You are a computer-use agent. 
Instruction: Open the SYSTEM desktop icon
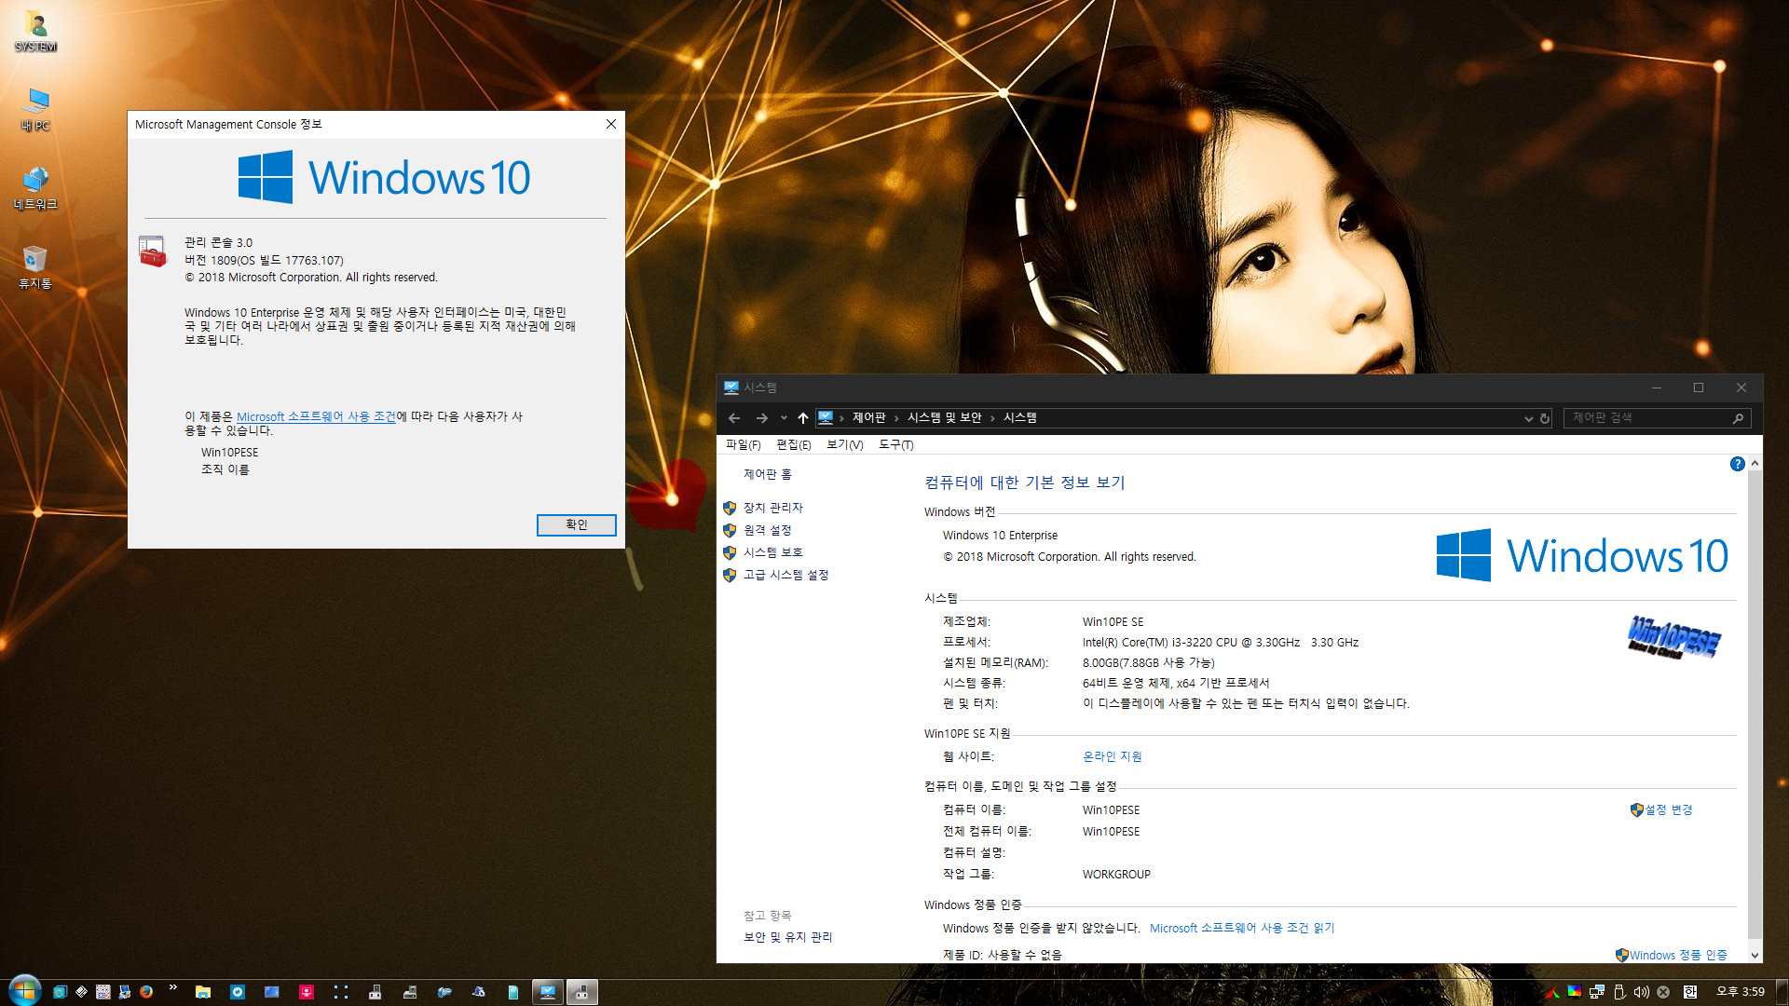[35, 30]
